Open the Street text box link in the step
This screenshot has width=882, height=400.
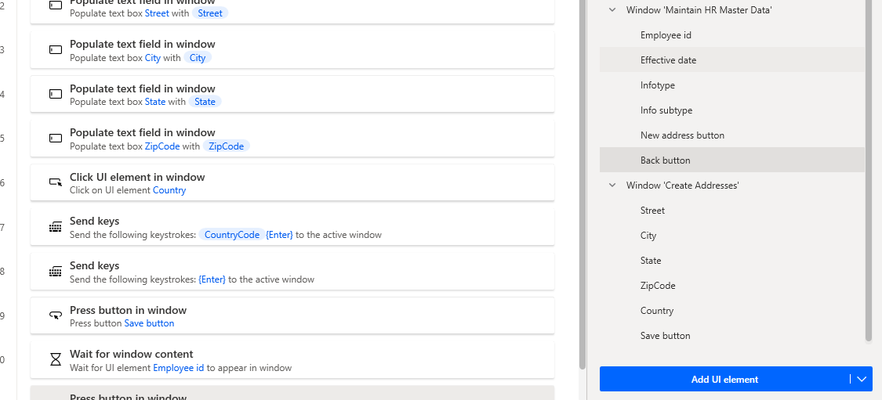coord(157,13)
